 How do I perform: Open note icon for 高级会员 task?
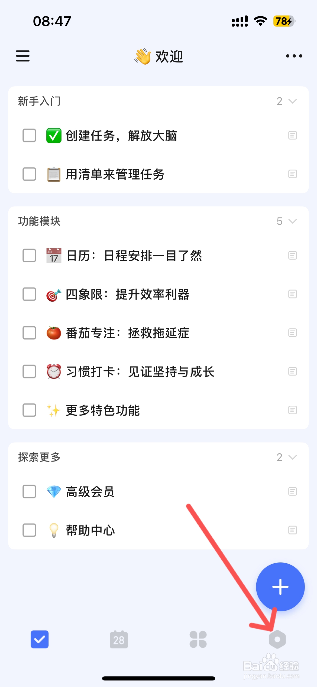pos(292,491)
